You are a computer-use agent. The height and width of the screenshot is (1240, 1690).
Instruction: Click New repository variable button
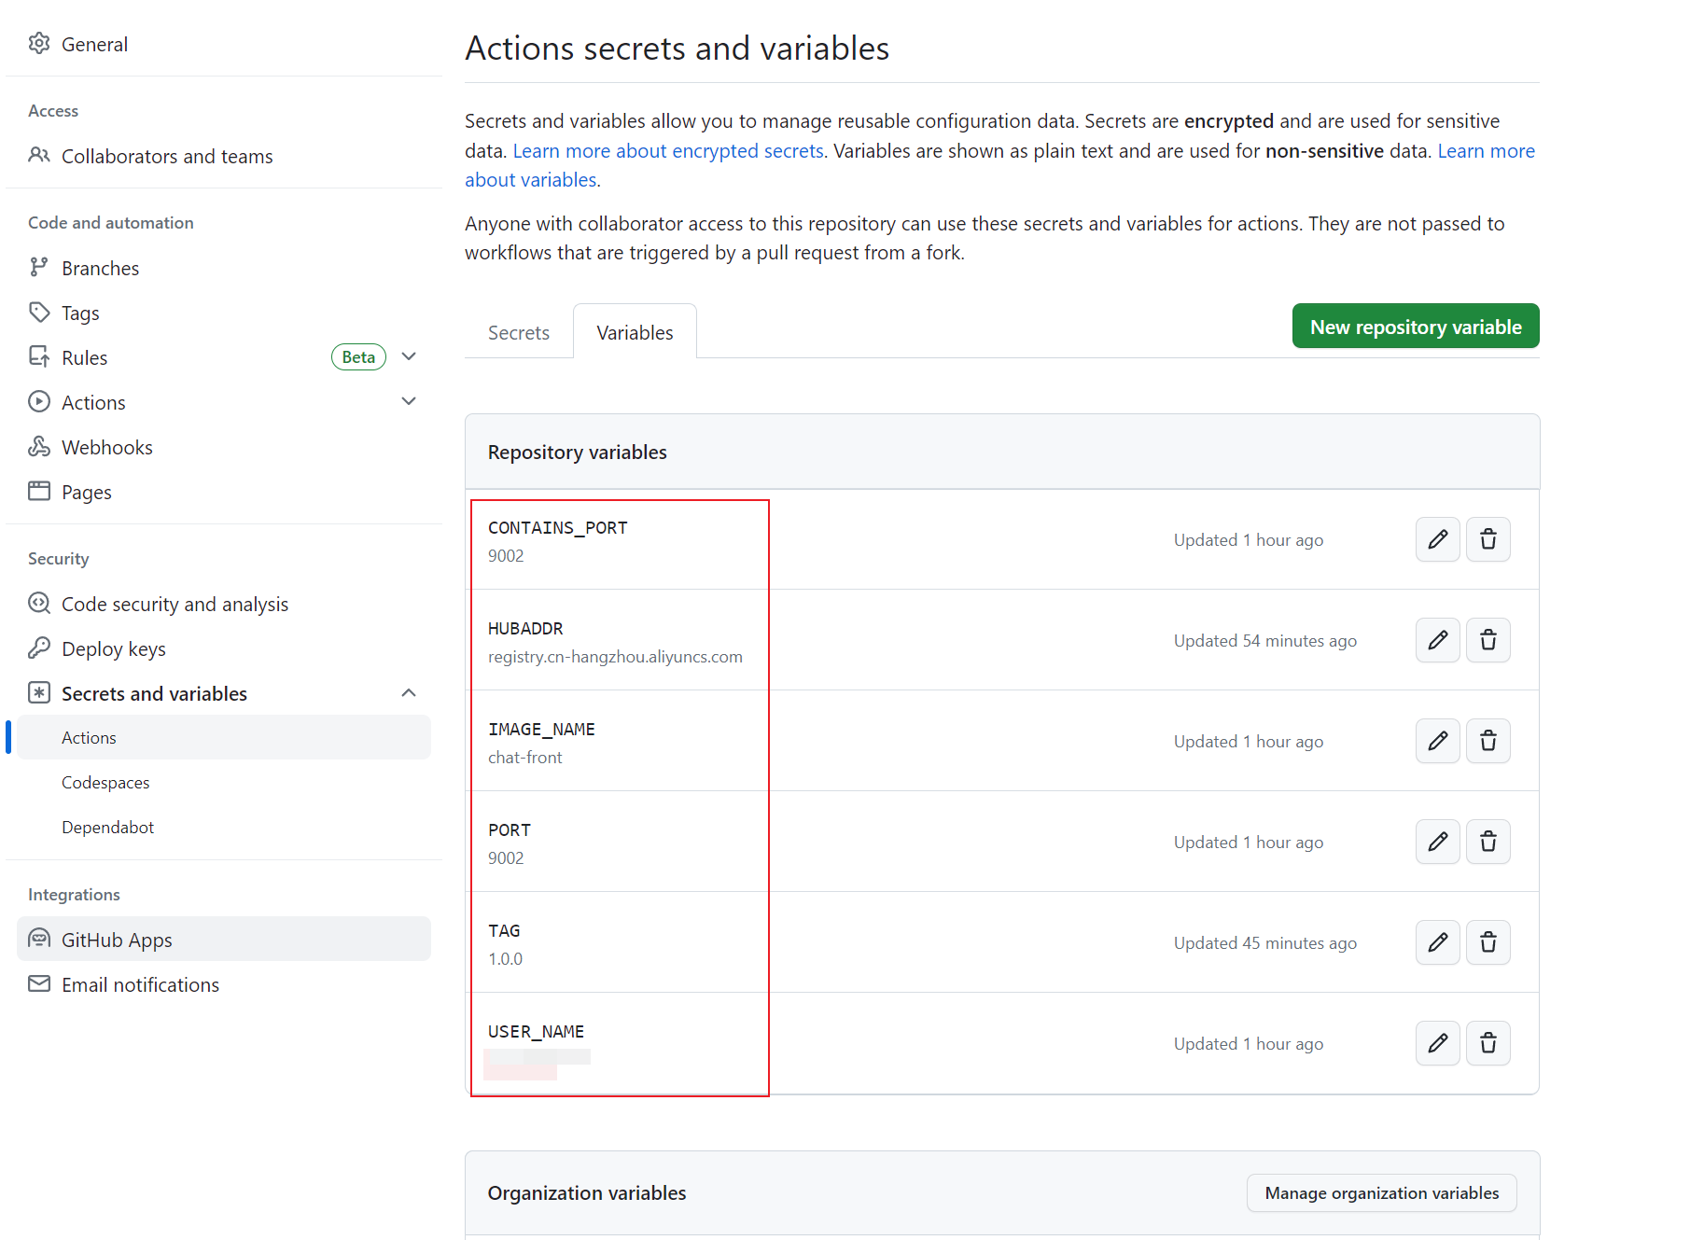pos(1416,327)
